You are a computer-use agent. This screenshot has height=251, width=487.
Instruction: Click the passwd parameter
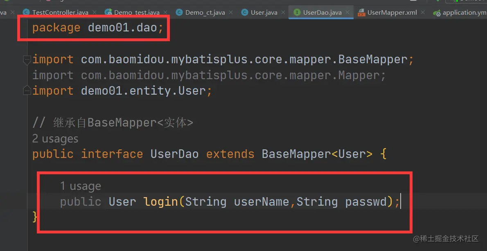[x=366, y=202]
